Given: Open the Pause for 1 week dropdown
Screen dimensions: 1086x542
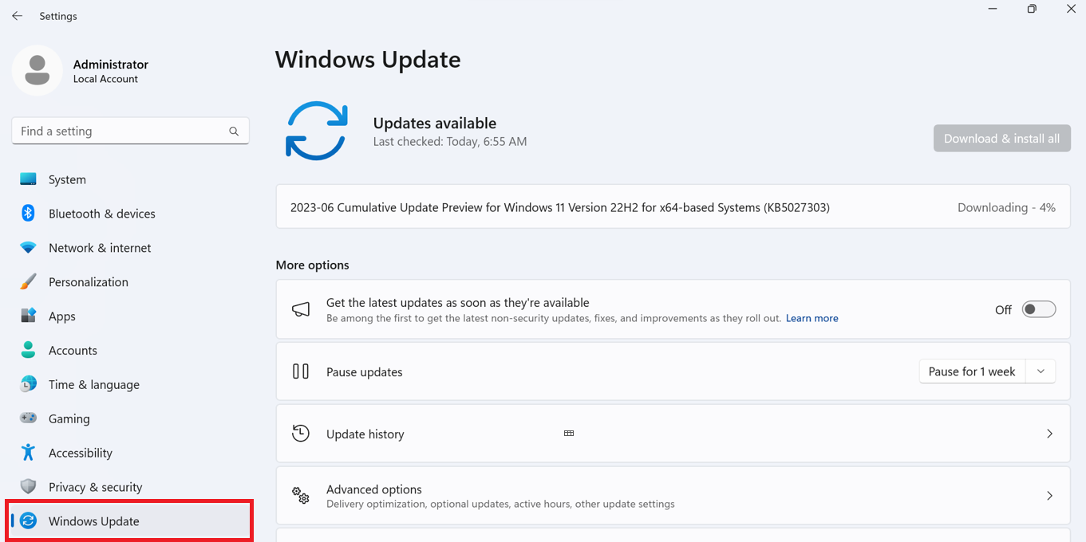Looking at the screenshot, I should click(x=1040, y=371).
